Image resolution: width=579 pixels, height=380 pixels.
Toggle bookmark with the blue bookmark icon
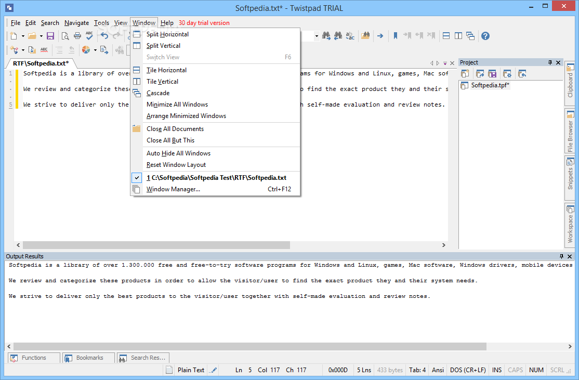[x=396, y=36]
